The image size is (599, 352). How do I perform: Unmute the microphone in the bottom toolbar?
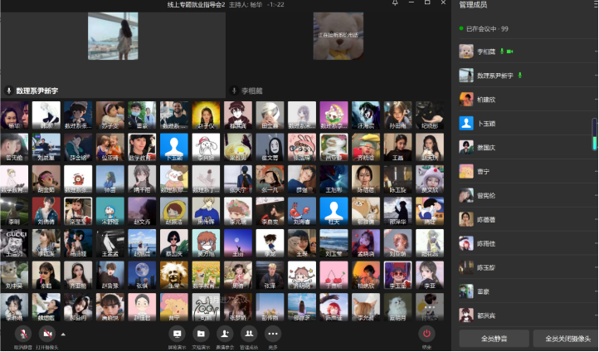pyautogui.click(x=23, y=333)
